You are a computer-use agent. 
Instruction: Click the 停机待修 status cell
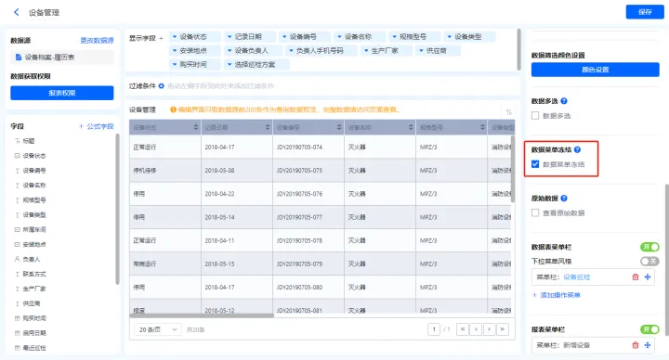click(x=165, y=171)
